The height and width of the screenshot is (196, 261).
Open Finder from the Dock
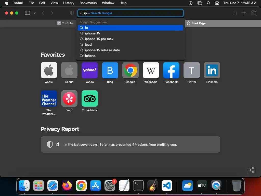pyautogui.click(x=24, y=186)
